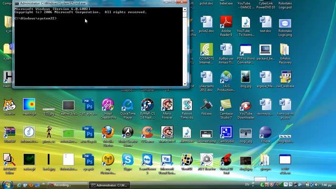
Task: Launch the QuickTime Player shortcut
Action: click(128, 109)
